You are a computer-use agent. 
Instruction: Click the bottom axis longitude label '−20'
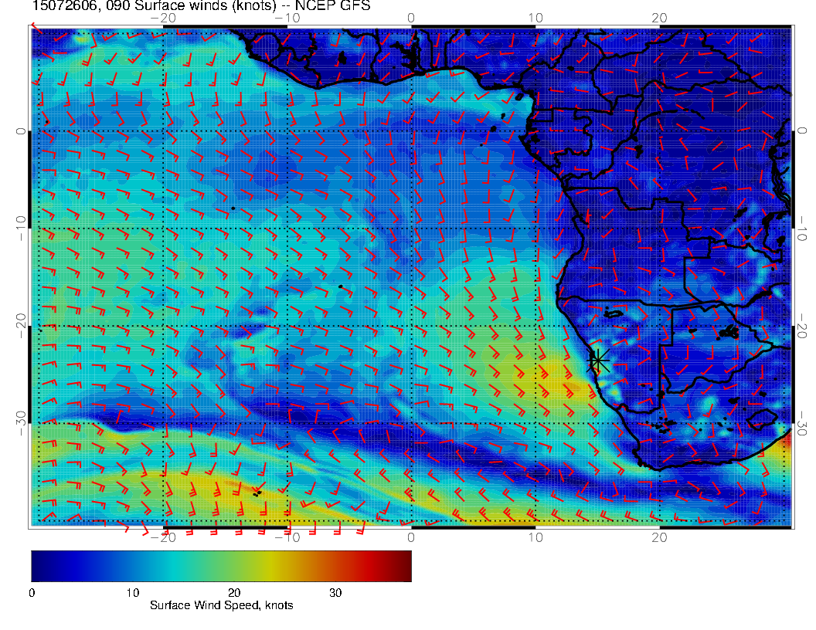[163, 537]
